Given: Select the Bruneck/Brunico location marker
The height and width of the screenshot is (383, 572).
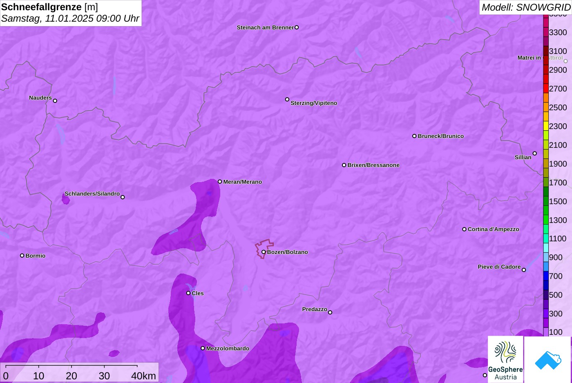Looking at the screenshot, I should coord(414,136).
